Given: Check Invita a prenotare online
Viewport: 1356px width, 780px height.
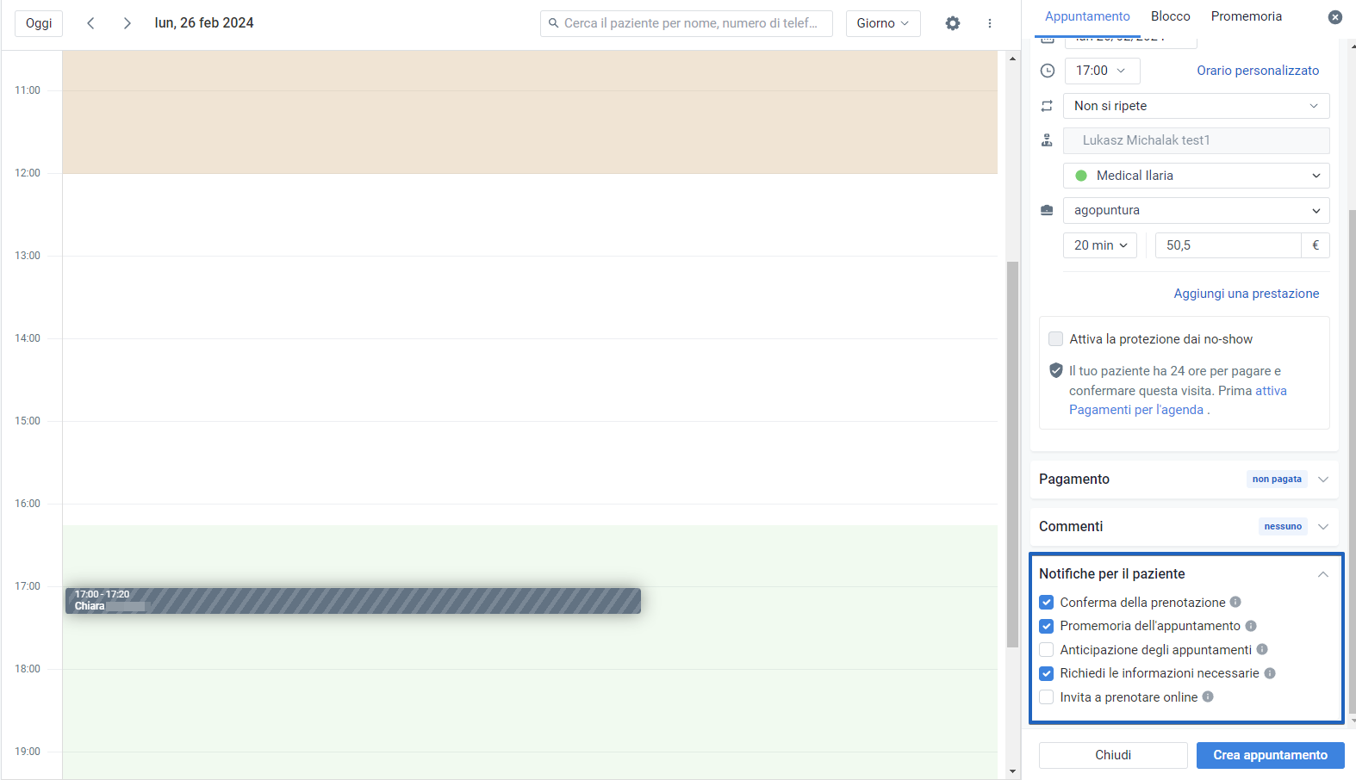Looking at the screenshot, I should pyautogui.click(x=1046, y=696).
